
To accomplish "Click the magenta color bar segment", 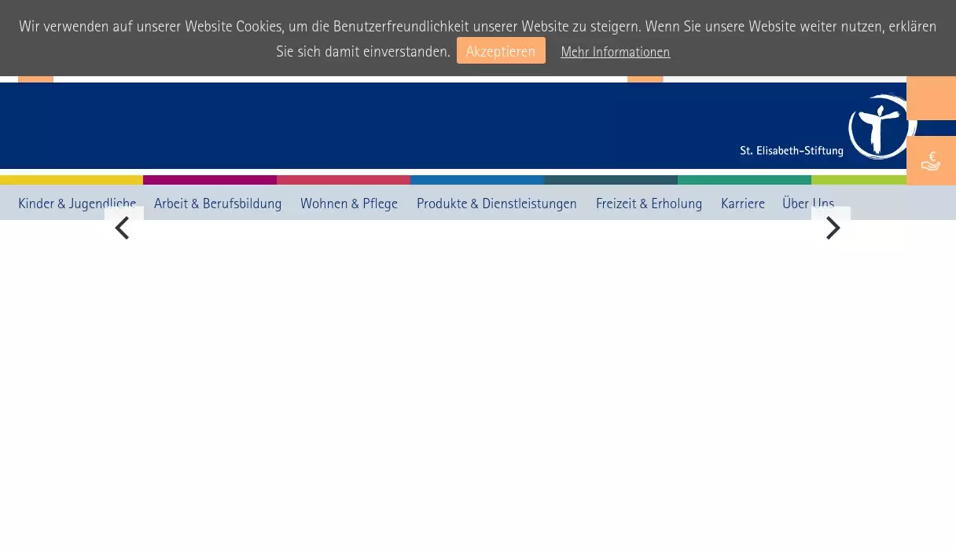I will pos(210,180).
